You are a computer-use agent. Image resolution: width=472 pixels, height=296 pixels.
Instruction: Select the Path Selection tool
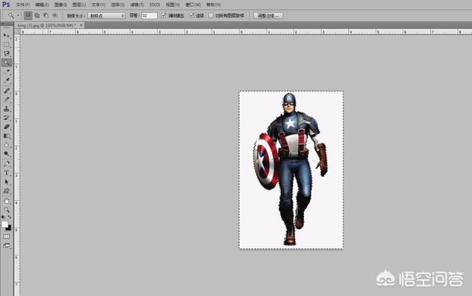pos(7,182)
